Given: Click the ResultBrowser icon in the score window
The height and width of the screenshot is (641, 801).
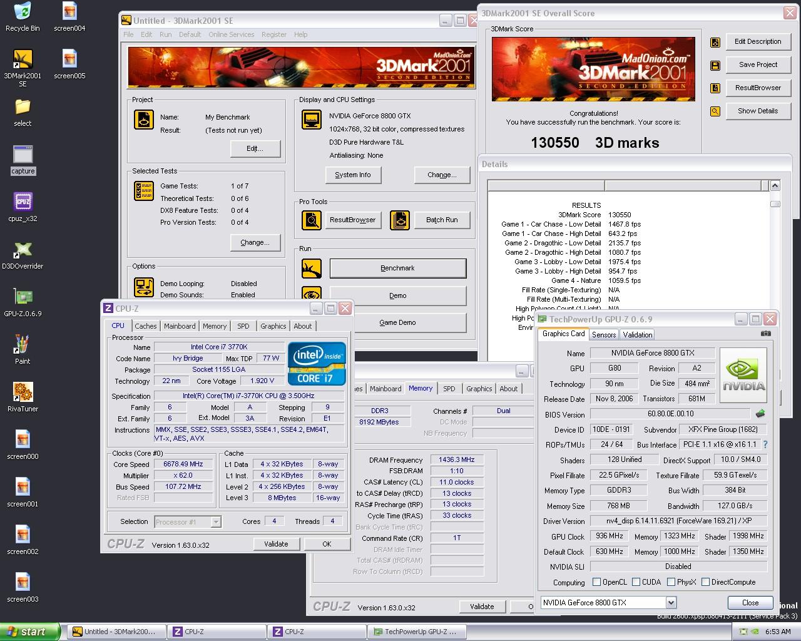Looking at the screenshot, I should [x=715, y=88].
